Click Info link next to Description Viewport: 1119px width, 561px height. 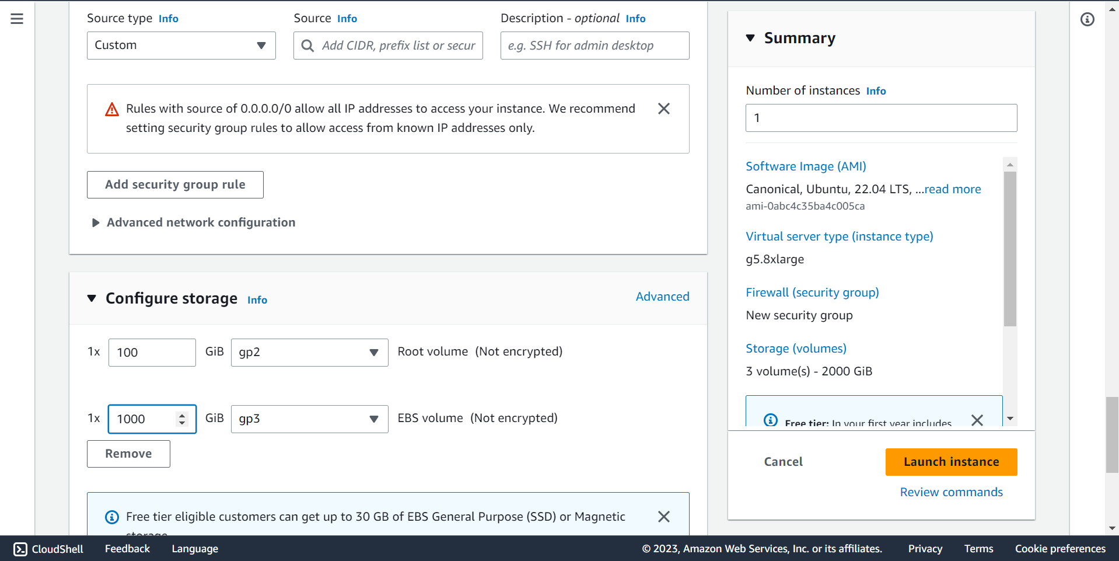point(635,19)
